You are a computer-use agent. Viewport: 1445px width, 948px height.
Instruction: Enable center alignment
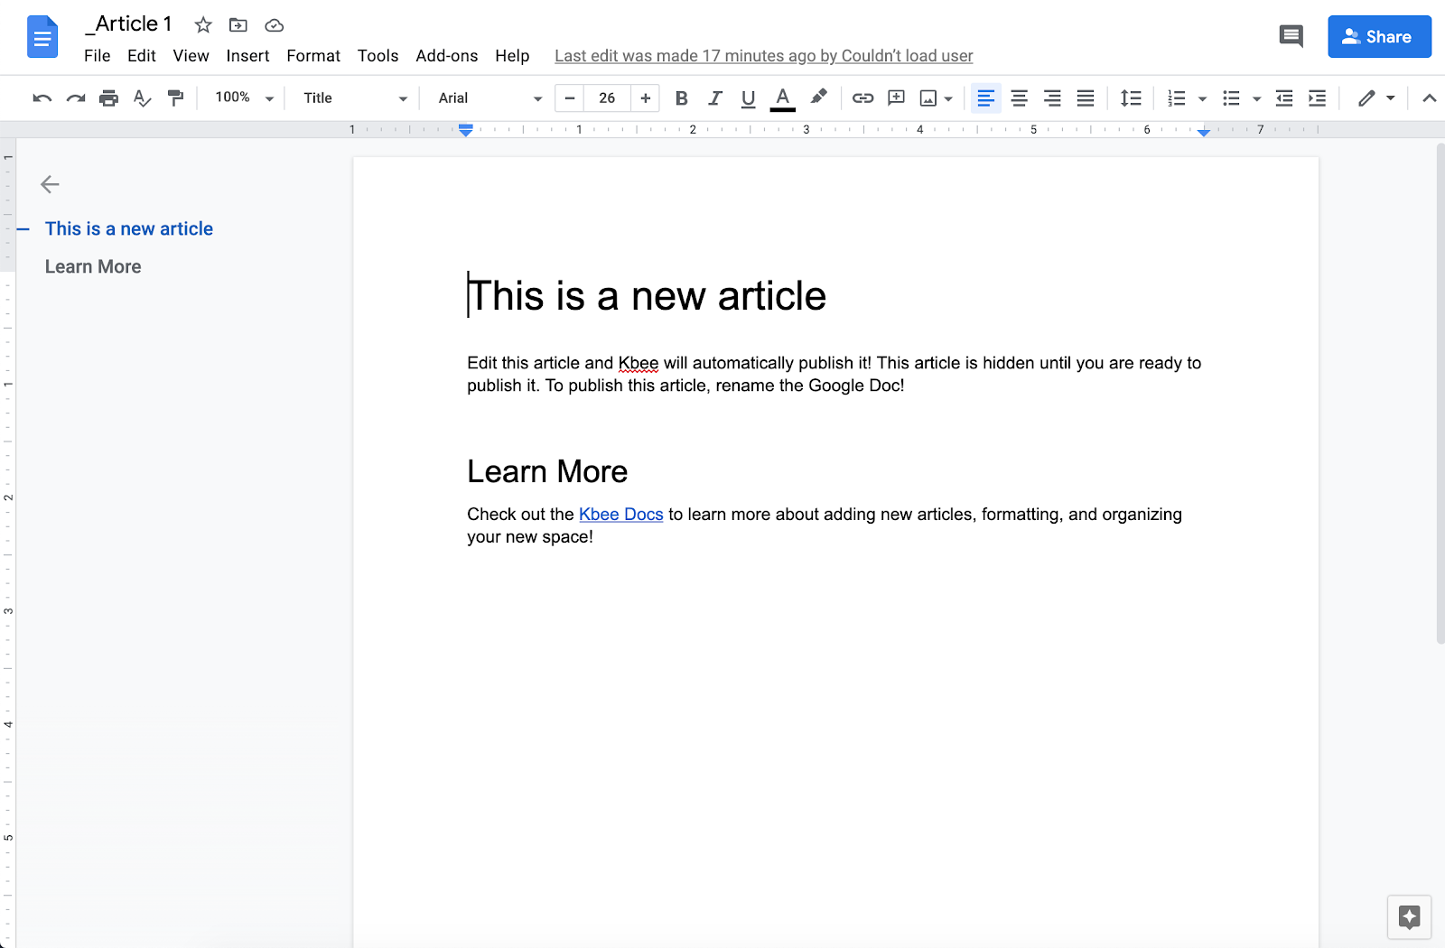(1019, 98)
